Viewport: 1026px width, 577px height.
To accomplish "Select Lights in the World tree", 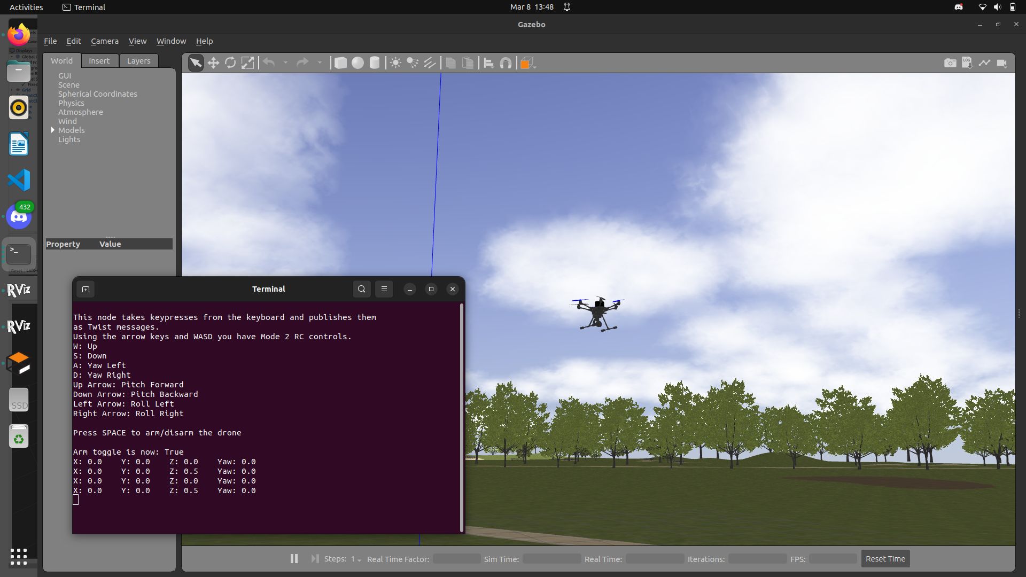I will [x=69, y=139].
